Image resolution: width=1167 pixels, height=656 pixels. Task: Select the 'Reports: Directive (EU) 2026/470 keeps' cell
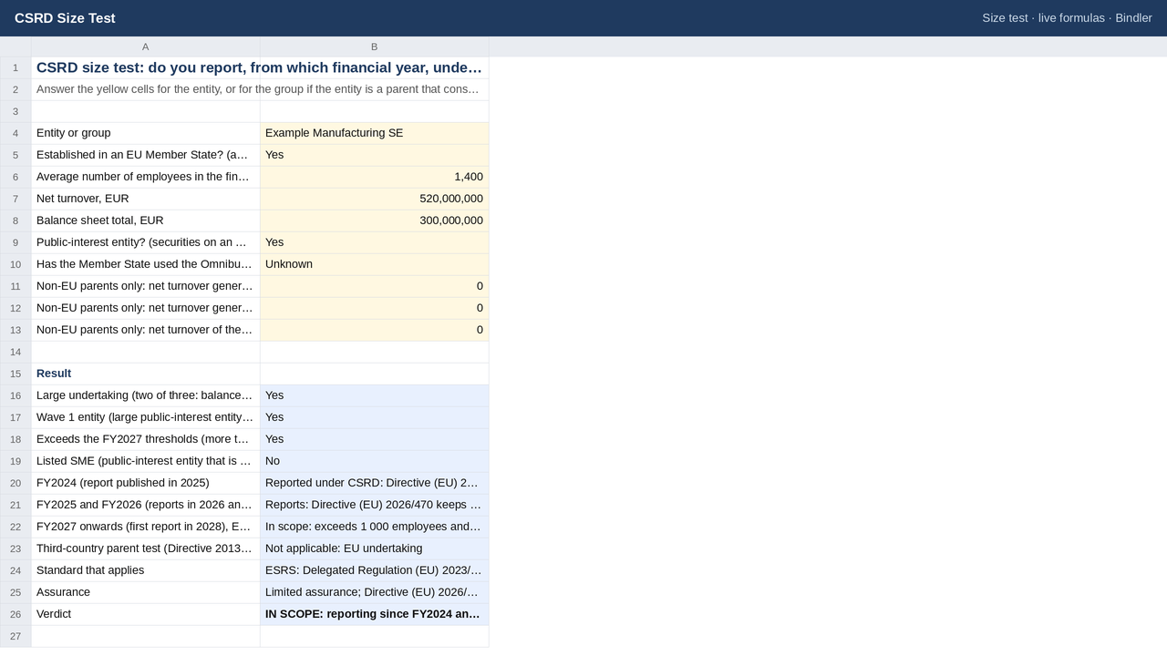click(x=375, y=505)
